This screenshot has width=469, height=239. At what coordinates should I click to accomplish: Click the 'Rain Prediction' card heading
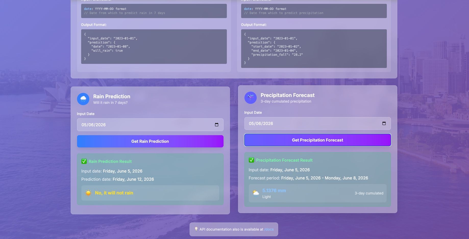tap(112, 96)
